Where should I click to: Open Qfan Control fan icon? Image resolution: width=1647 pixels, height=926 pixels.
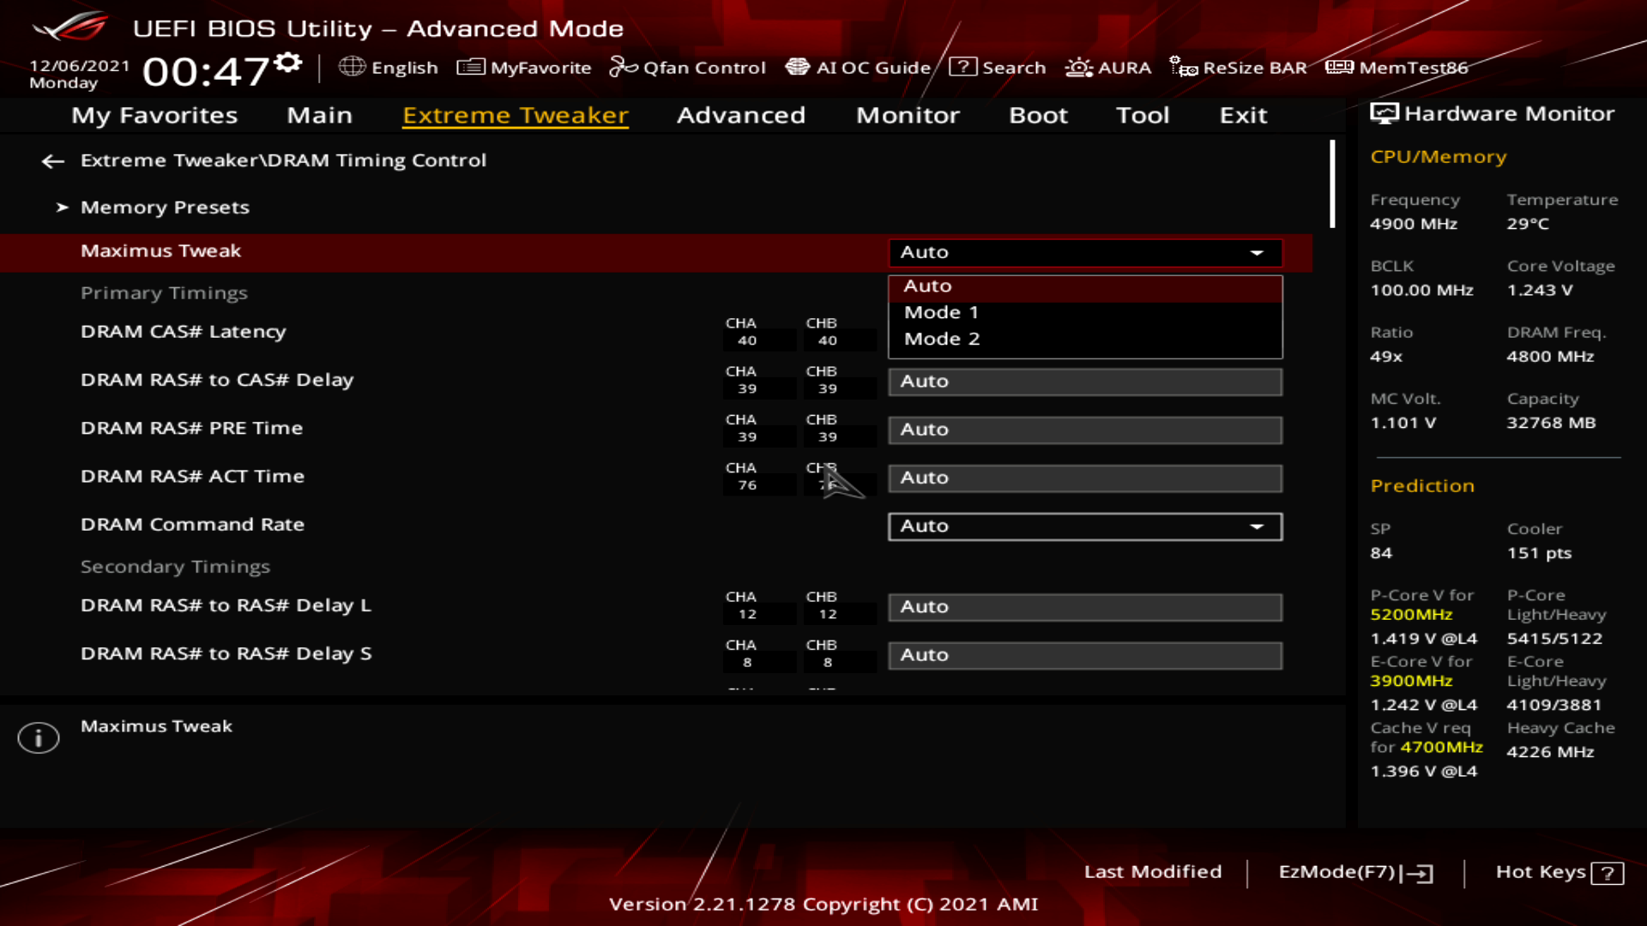pyautogui.click(x=623, y=67)
